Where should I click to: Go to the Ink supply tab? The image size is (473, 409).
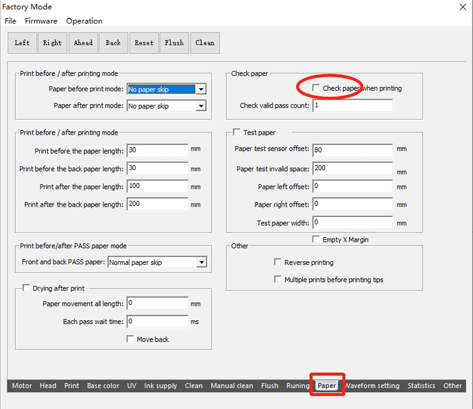click(160, 386)
